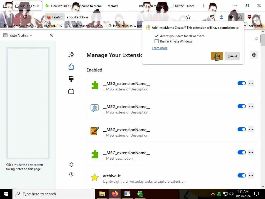Disable the notepad icon extension toggle
This screenshot has height=199, width=265.
(x=241, y=129)
